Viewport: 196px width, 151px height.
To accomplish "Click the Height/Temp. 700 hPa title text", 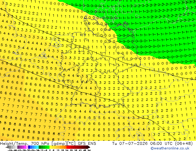I will coord(24,144).
